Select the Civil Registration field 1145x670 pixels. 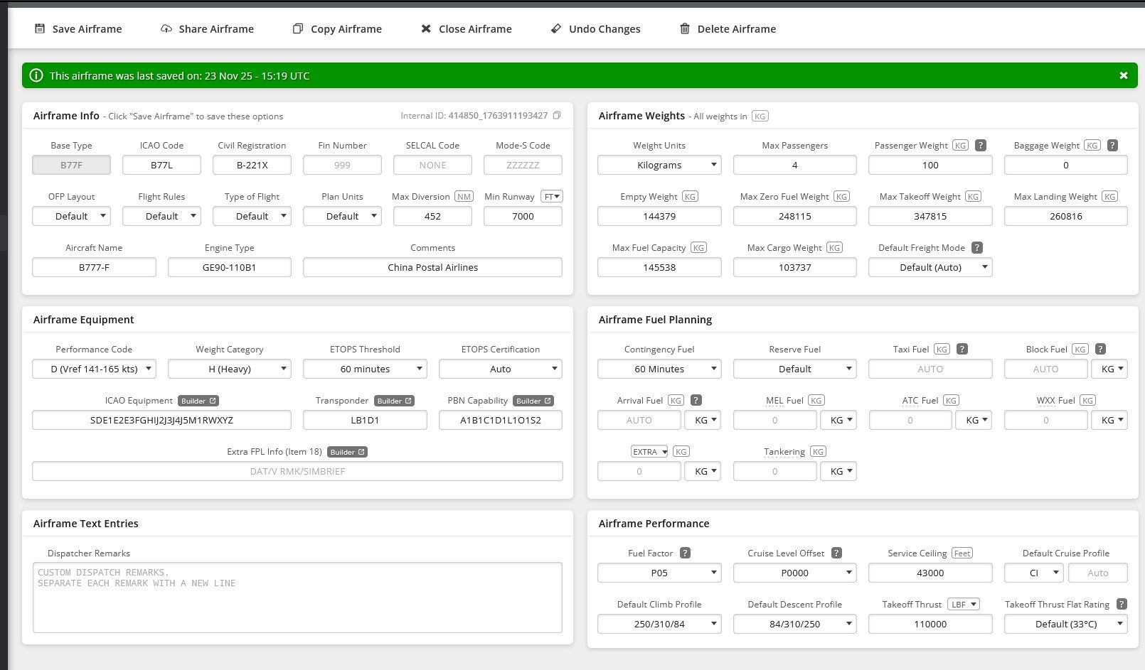[x=252, y=165]
